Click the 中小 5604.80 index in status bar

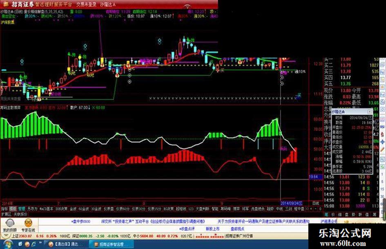point(143,236)
